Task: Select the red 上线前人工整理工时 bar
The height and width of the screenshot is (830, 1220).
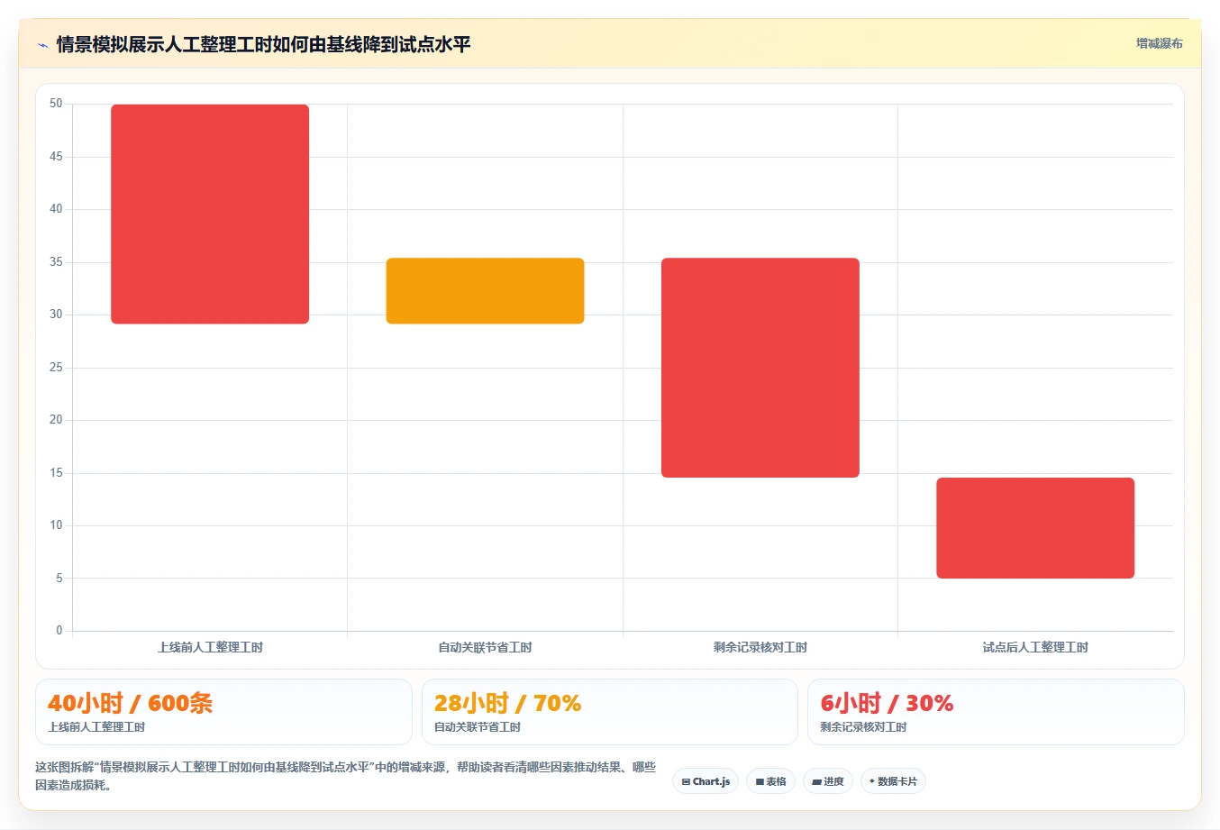Action: [x=210, y=214]
